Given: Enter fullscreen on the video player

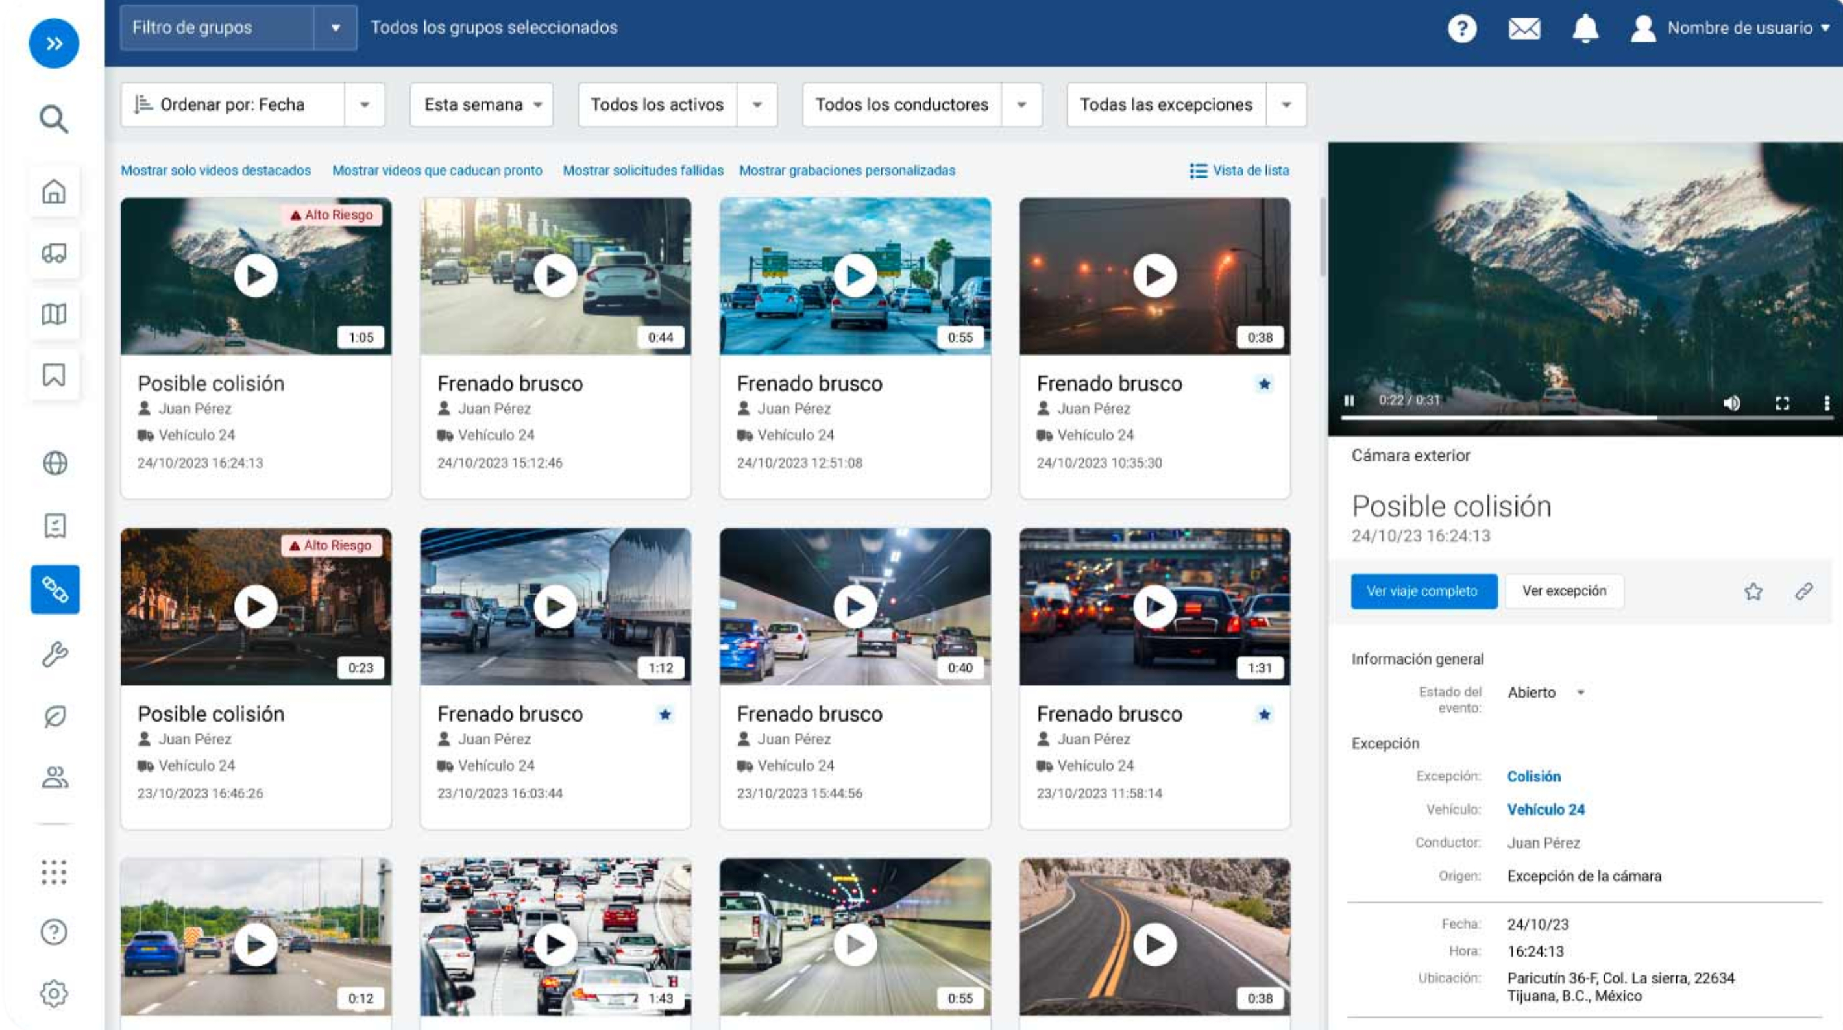Looking at the screenshot, I should [x=1782, y=404].
